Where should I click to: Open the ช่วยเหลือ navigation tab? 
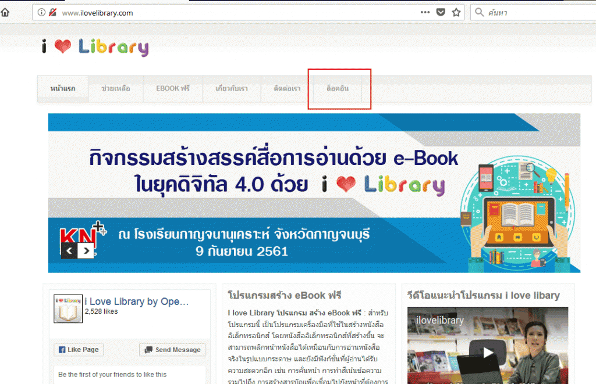click(x=116, y=88)
